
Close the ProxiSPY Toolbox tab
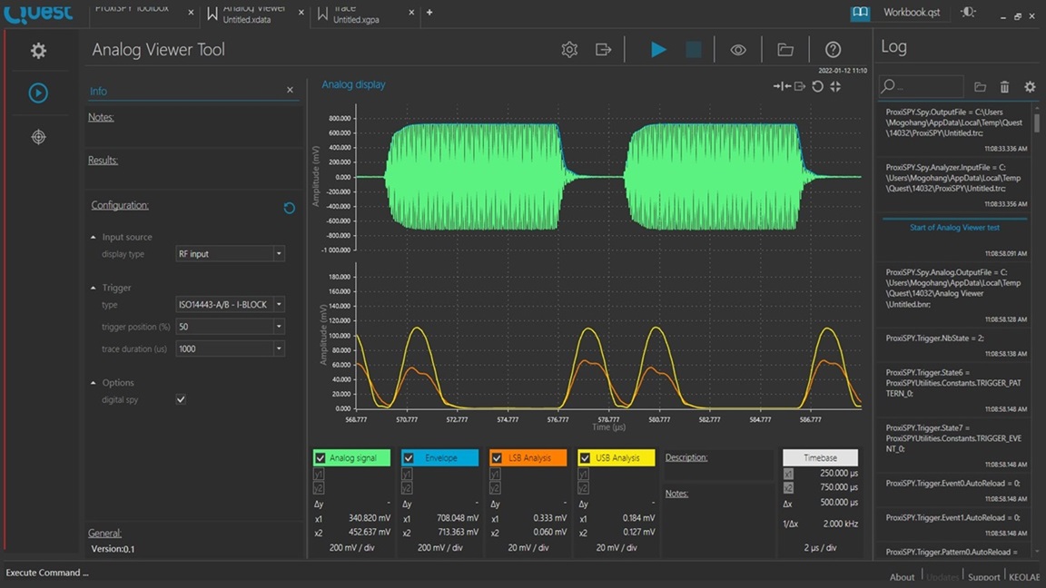(x=191, y=12)
